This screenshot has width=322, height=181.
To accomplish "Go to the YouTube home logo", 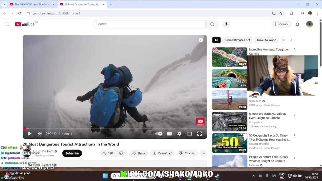I will coord(25,24).
